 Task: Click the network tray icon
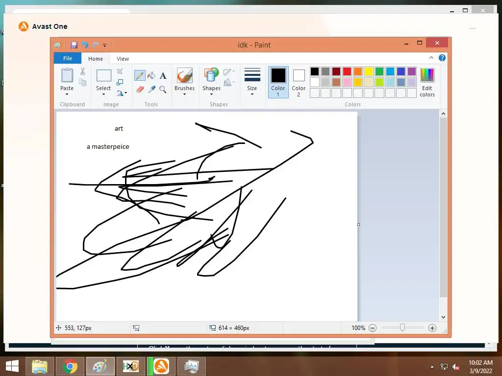coord(444,367)
